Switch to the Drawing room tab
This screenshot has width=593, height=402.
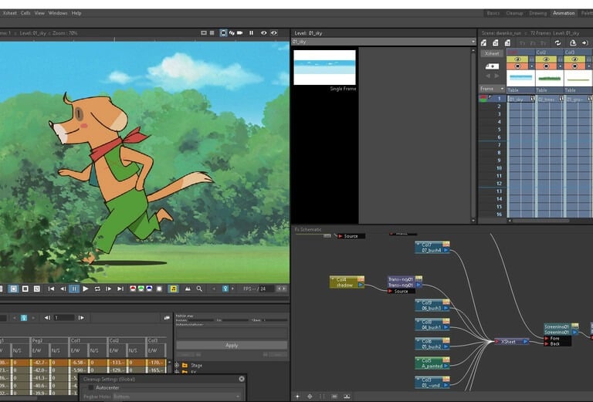[x=538, y=13]
